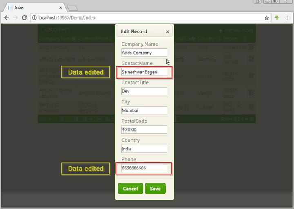This screenshot has width=294, height=209.
Task: Edit the Mexico 4729 row via edit icon
Action: click(251, 76)
